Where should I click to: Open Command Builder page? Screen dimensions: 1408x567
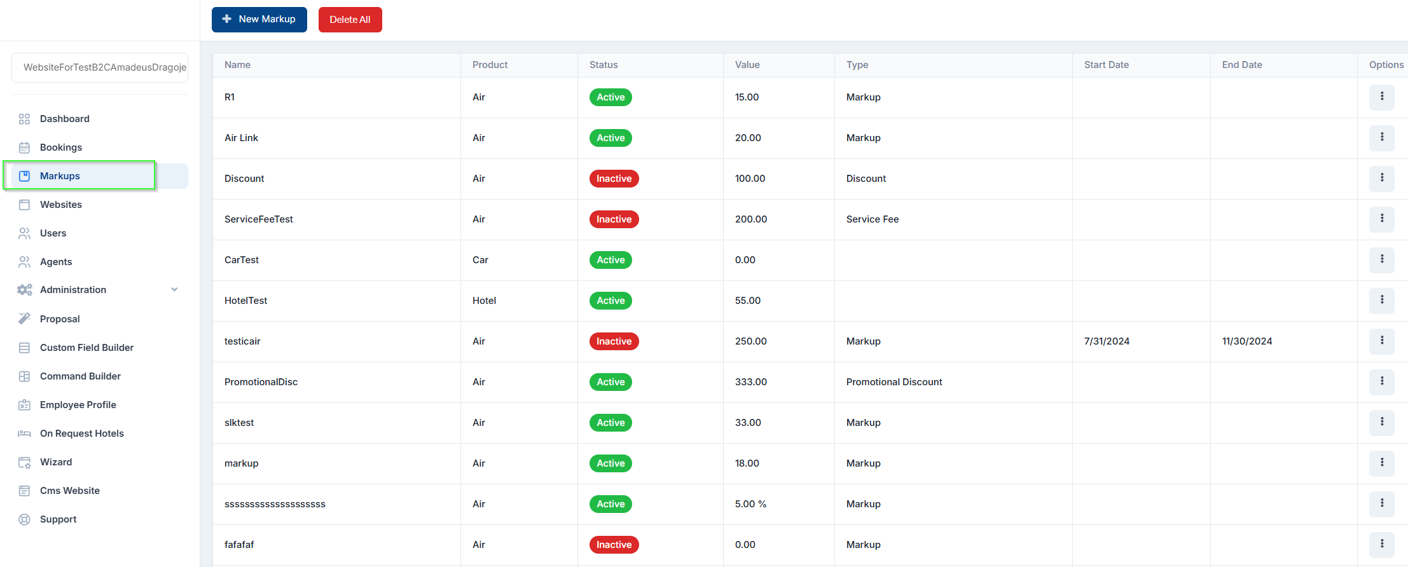click(100, 376)
